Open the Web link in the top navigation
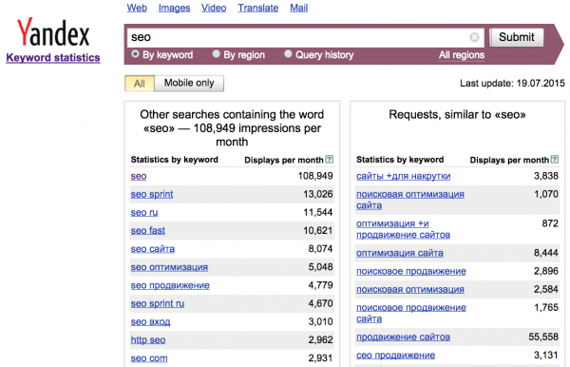This screenshot has height=367, width=570. [x=137, y=8]
